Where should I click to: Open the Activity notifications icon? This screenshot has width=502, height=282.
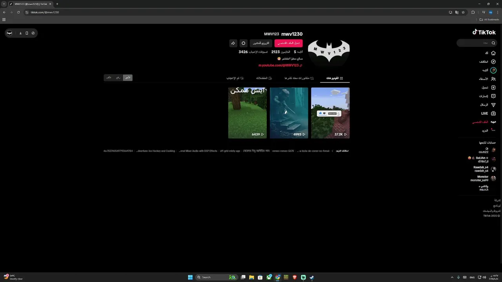[493, 96]
